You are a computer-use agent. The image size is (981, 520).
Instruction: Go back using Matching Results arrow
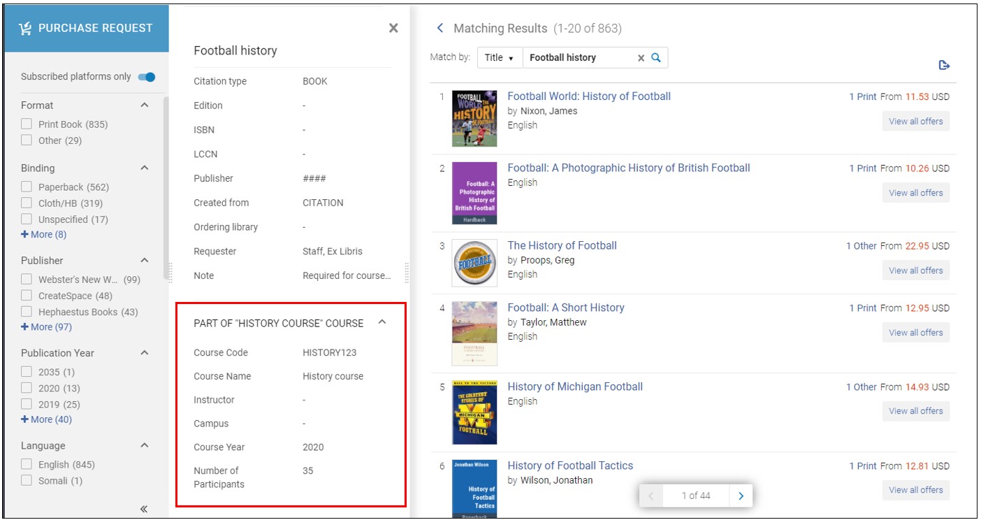click(x=440, y=28)
